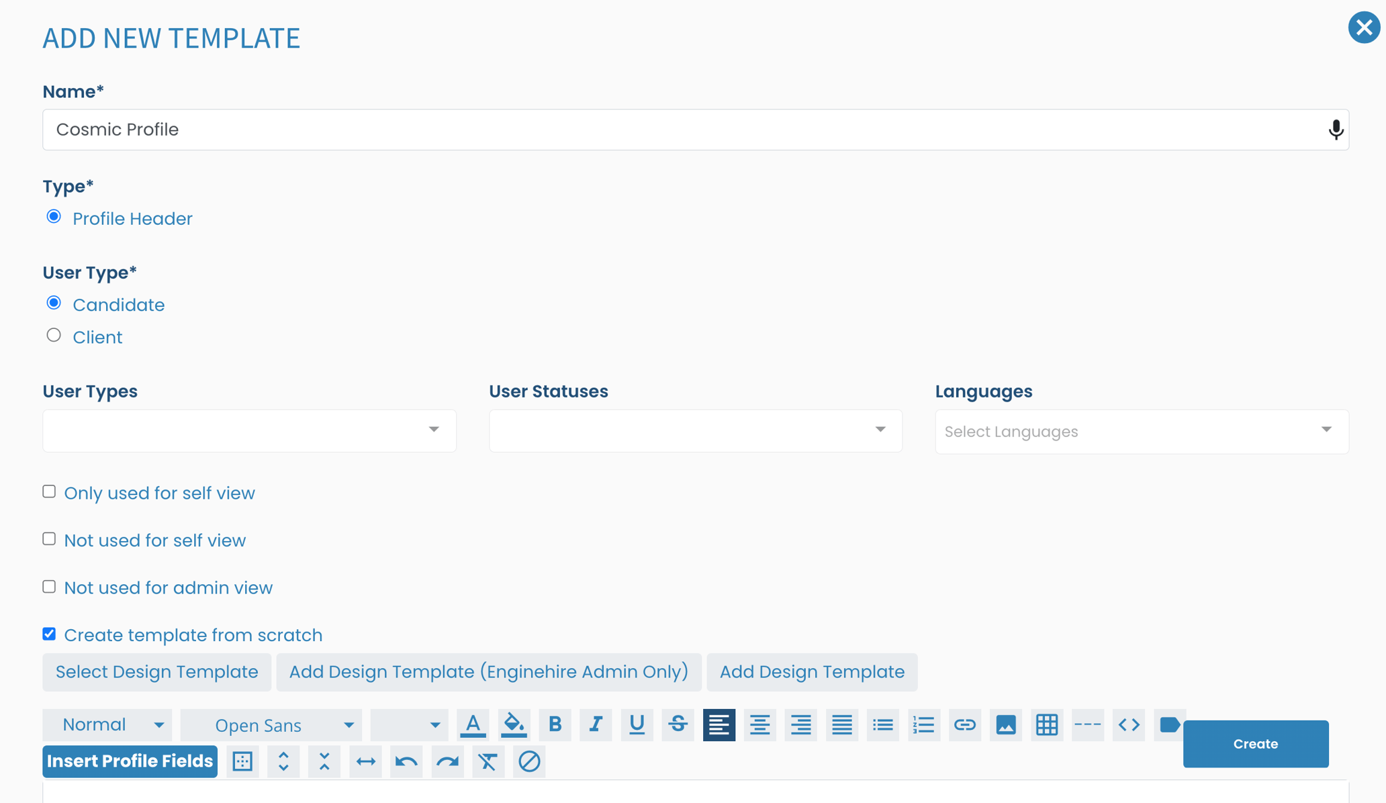Expand the Select Languages dropdown
The height and width of the screenshot is (803, 1386).
1142,431
